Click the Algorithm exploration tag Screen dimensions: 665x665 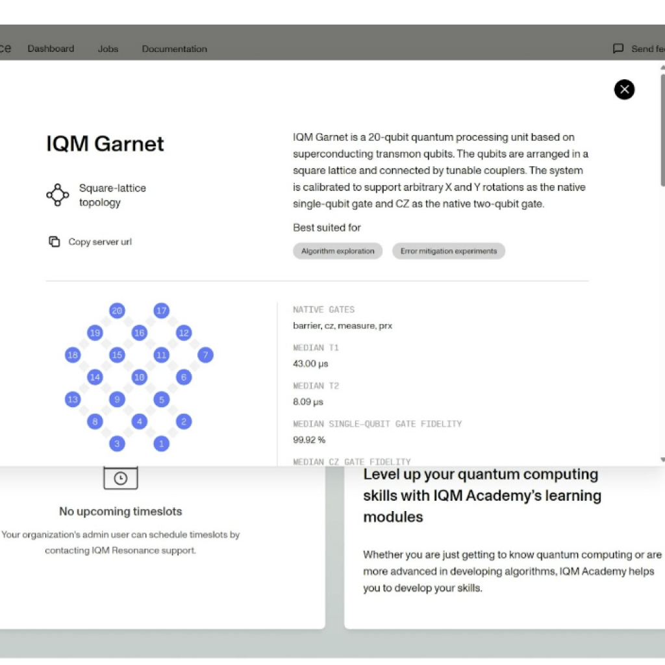click(338, 251)
